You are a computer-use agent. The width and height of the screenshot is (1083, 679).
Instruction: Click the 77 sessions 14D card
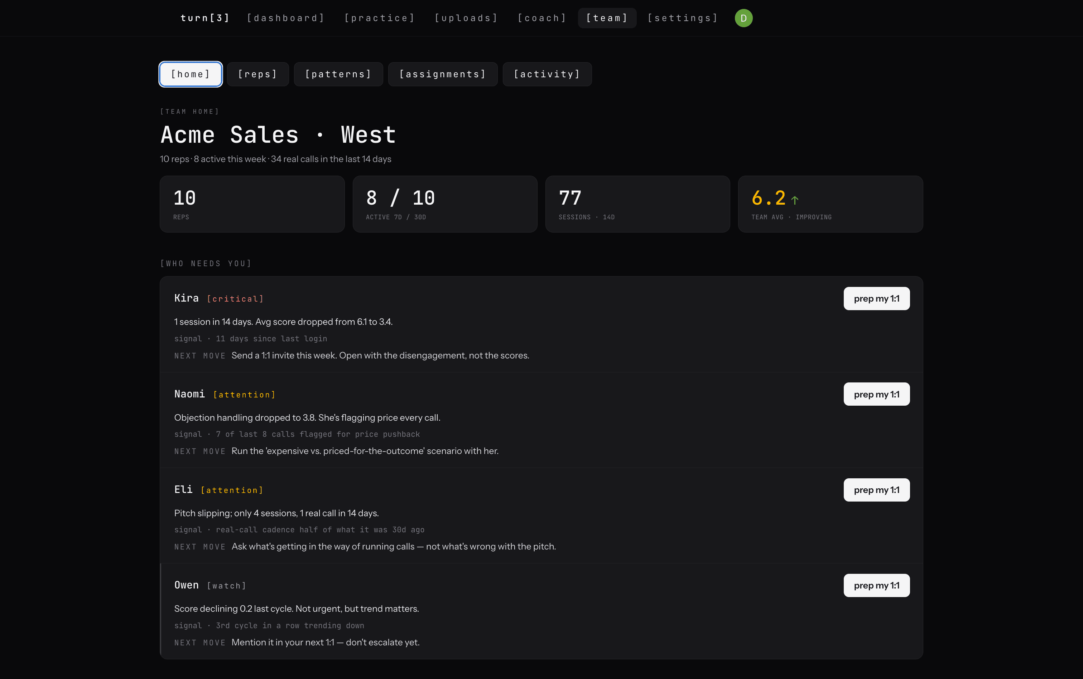pos(637,204)
